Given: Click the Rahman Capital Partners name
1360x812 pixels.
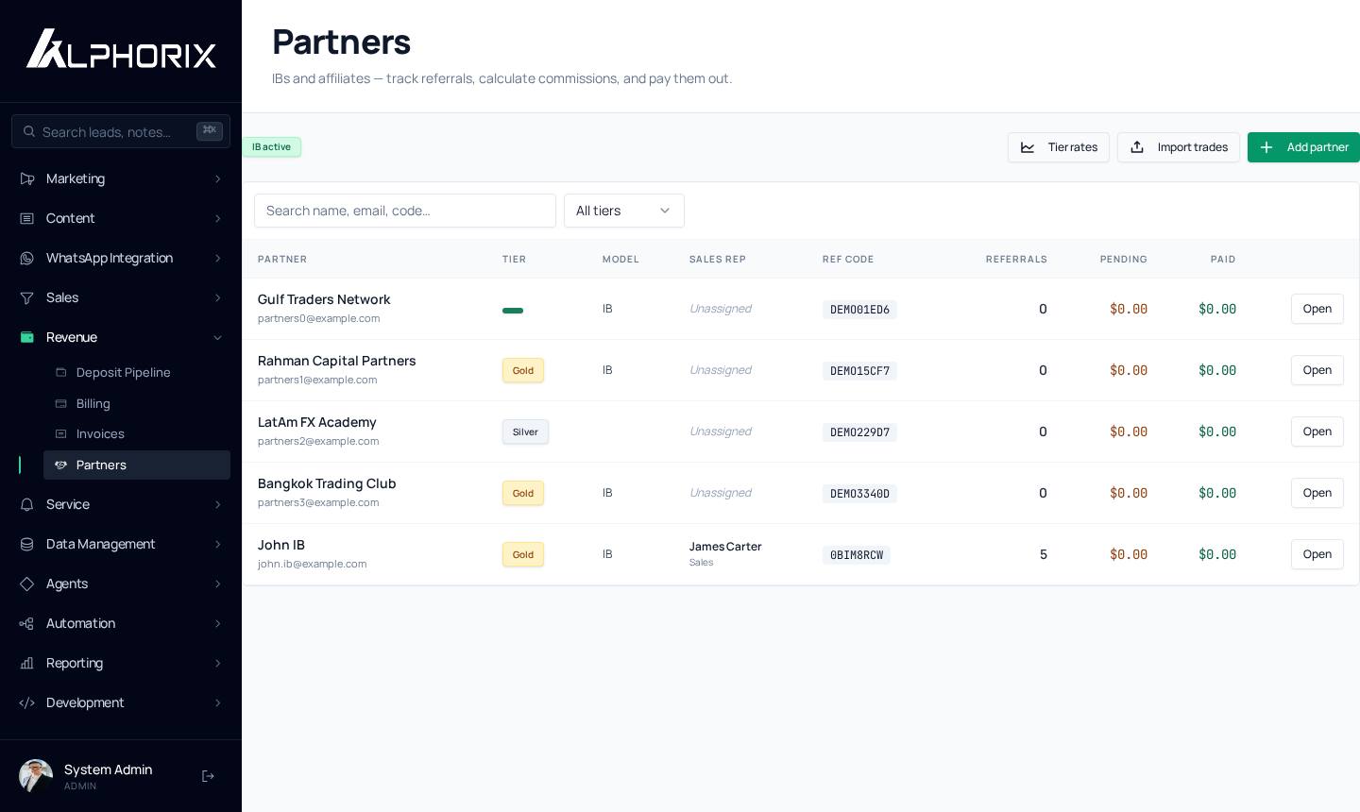Looking at the screenshot, I should pos(337,361).
